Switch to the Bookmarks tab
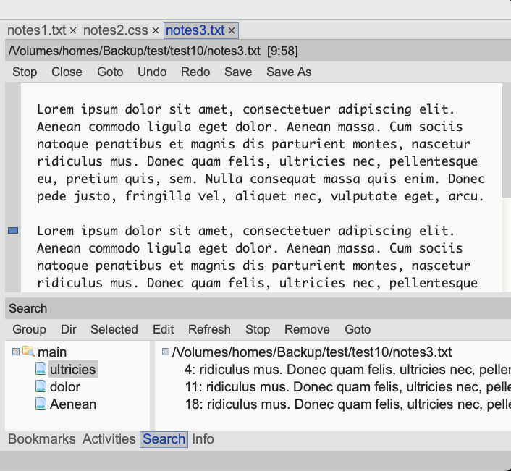Screen dimensions: 511x471 (x=42, y=439)
